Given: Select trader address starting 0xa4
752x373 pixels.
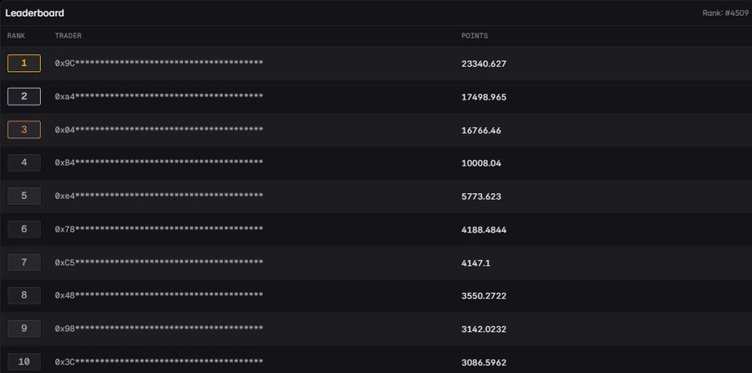Looking at the screenshot, I should point(159,96).
